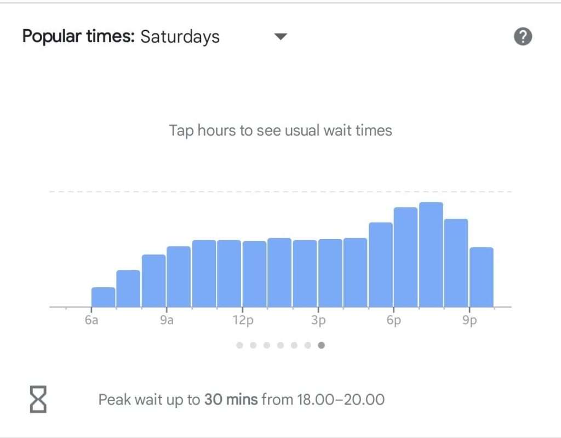Click the hourglass wait time icon
561x438 pixels.
(x=38, y=399)
